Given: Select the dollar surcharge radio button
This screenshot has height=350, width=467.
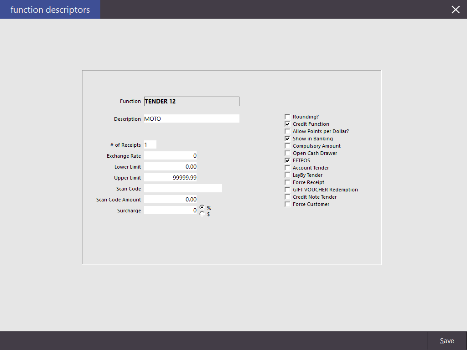Looking at the screenshot, I should (202, 214).
